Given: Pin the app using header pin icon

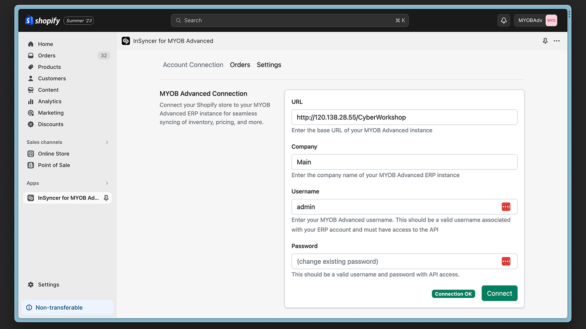Looking at the screenshot, I should 545,41.
